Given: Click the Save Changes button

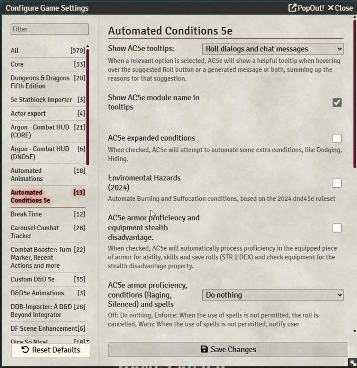Looking at the screenshot, I should click(x=228, y=349).
